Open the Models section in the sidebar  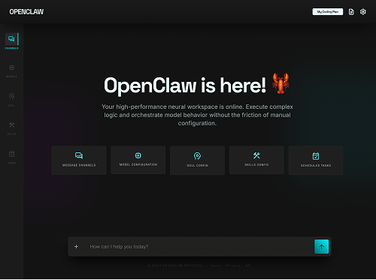[11, 71]
